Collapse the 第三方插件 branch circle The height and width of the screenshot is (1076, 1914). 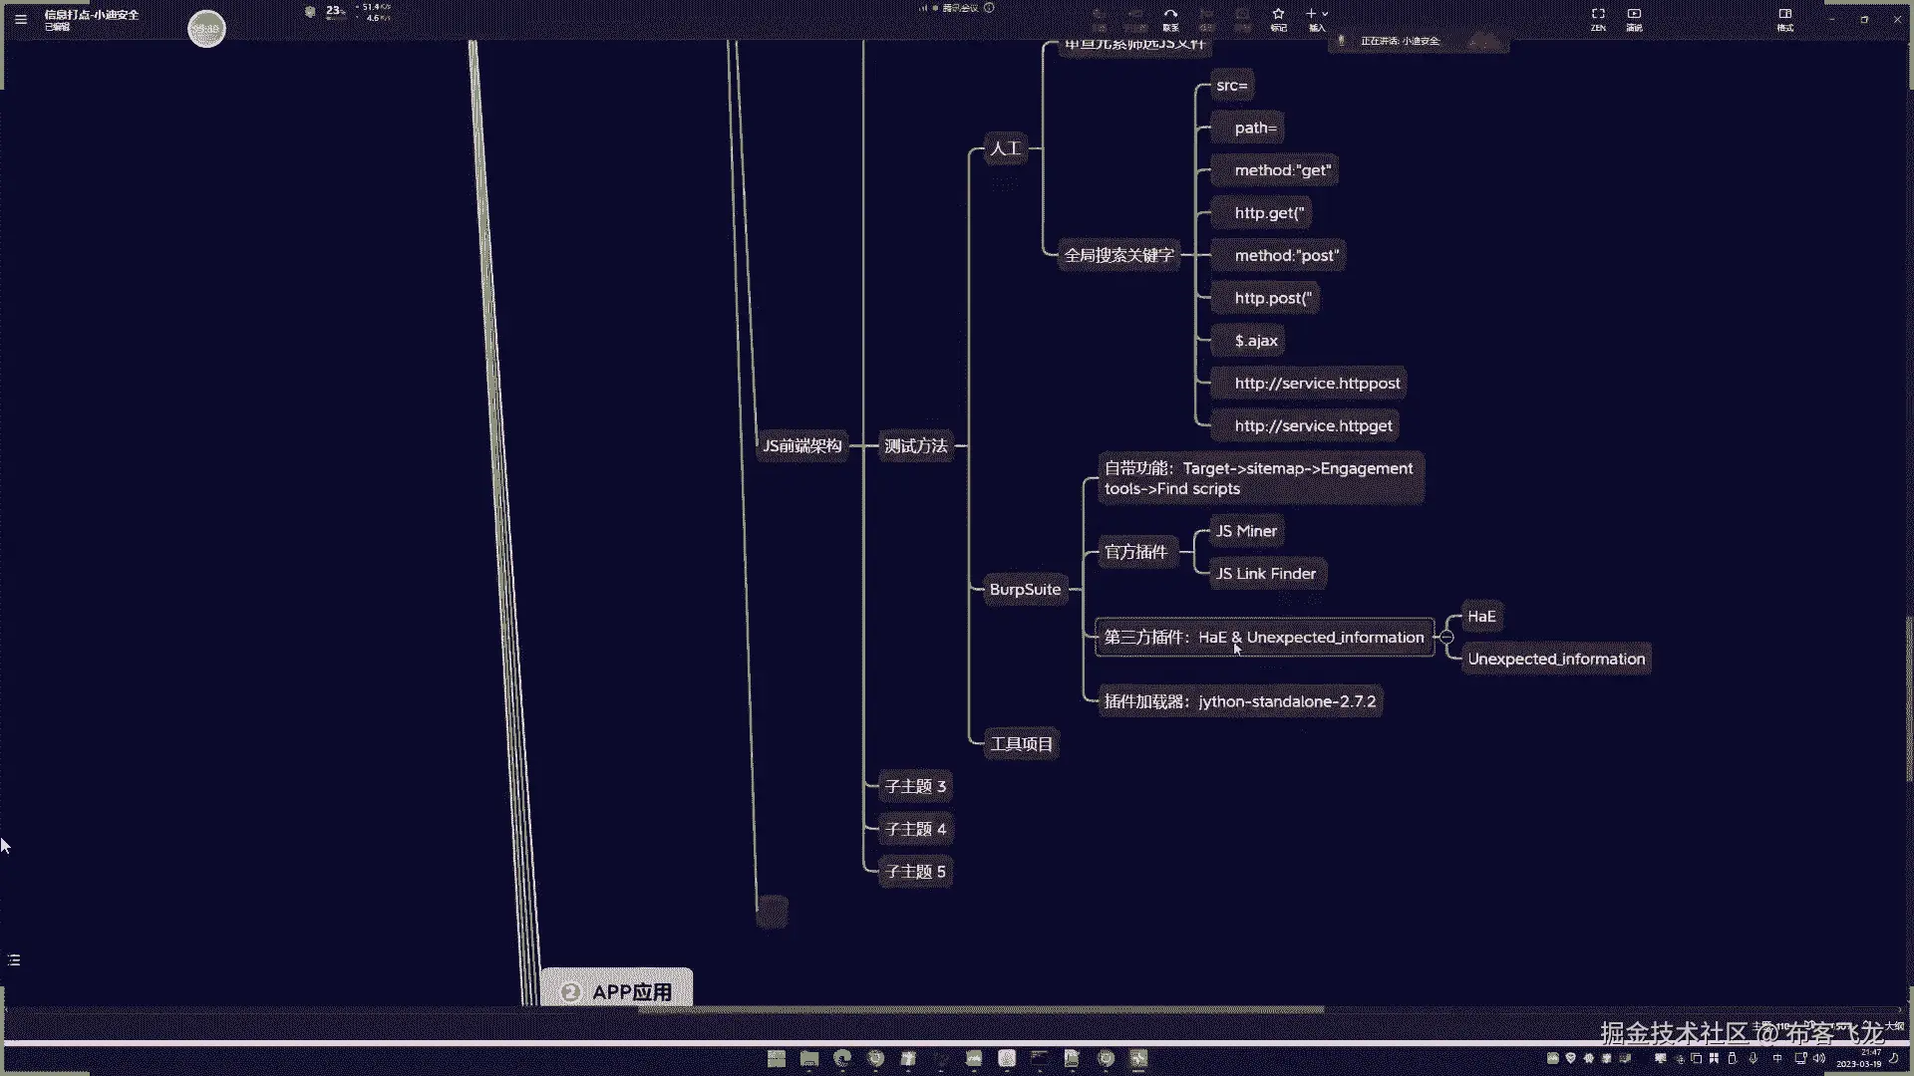[x=1446, y=638]
